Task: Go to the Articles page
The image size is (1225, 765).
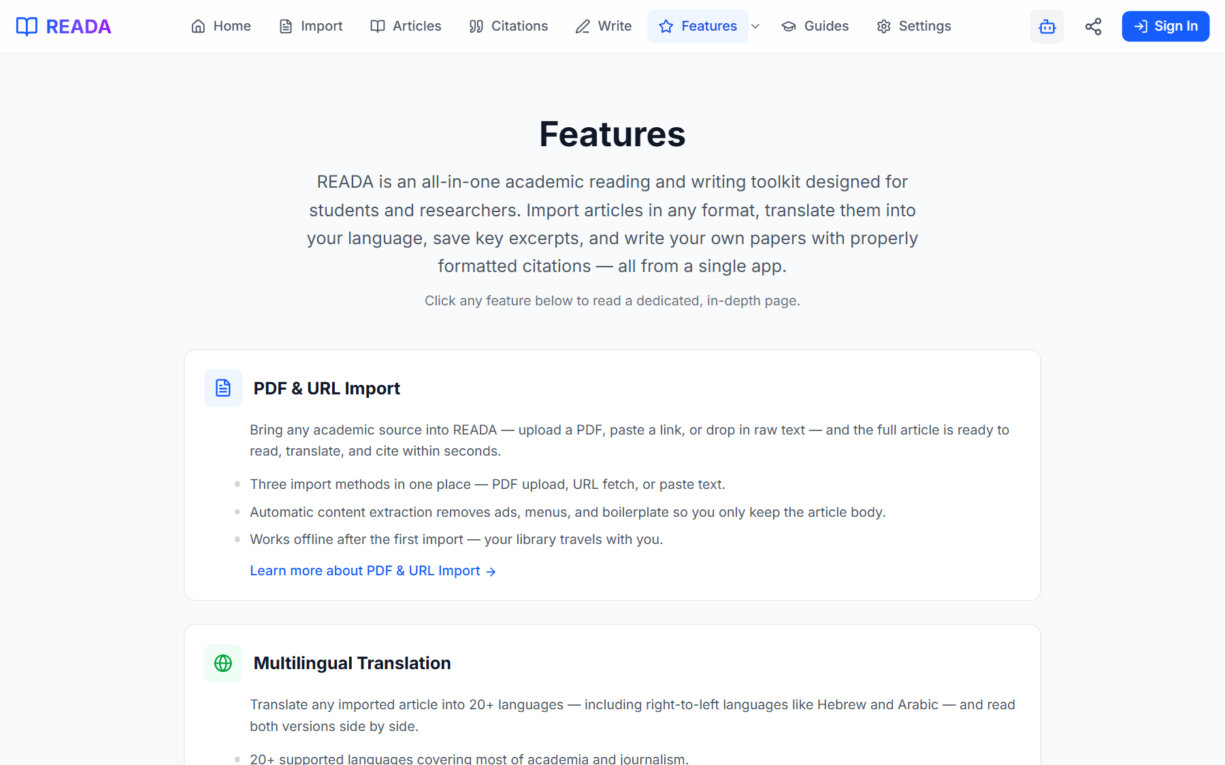Action: tap(406, 26)
